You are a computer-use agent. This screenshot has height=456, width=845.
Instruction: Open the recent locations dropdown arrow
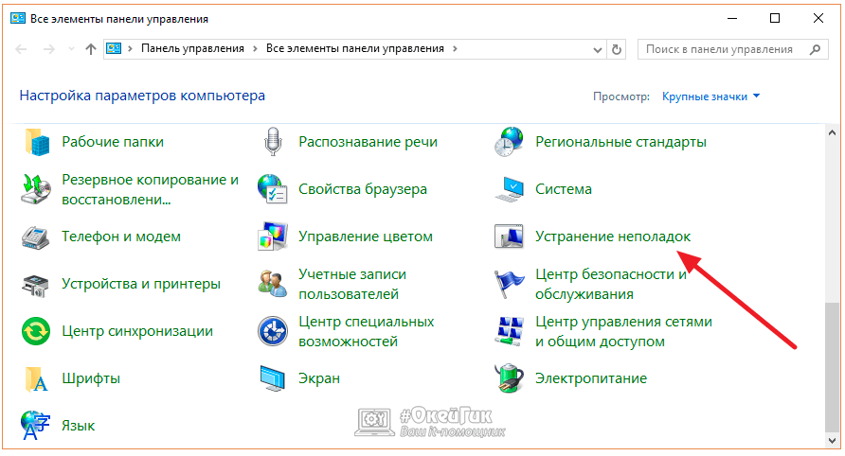pos(71,49)
